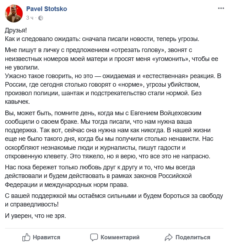Open the post's "3 ч" timestamp link
The width and height of the screenshot is (228, 245).
pos(29,18)
